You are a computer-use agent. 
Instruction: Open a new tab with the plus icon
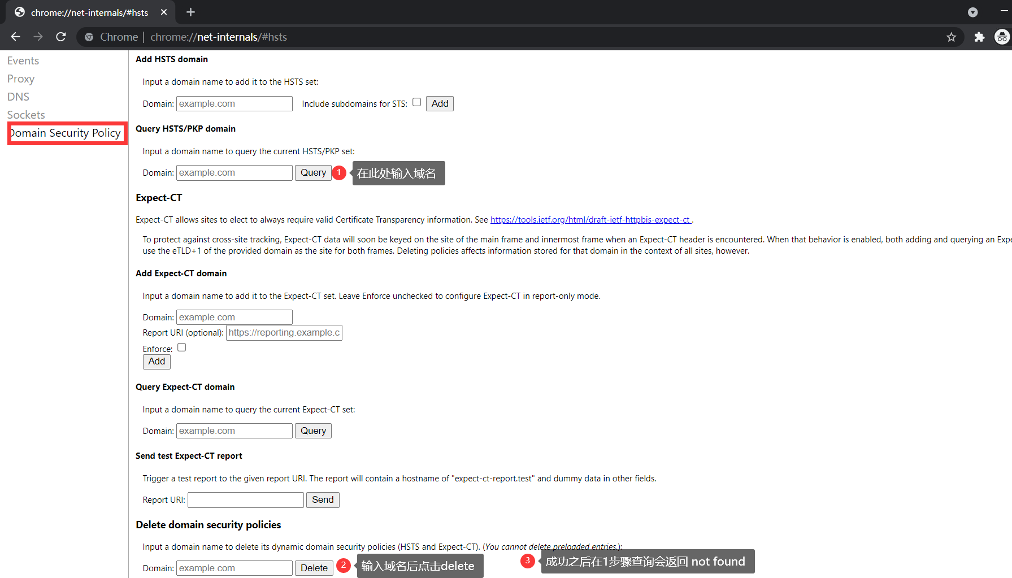(x=190, y=12)
